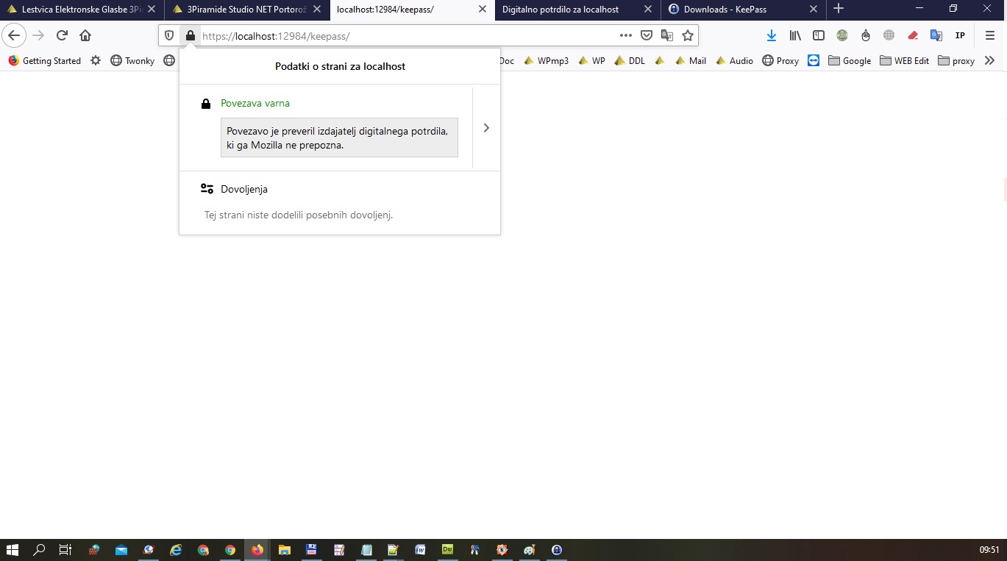
Task: Click translate icon inside address bar
Action: pos(667,35)
